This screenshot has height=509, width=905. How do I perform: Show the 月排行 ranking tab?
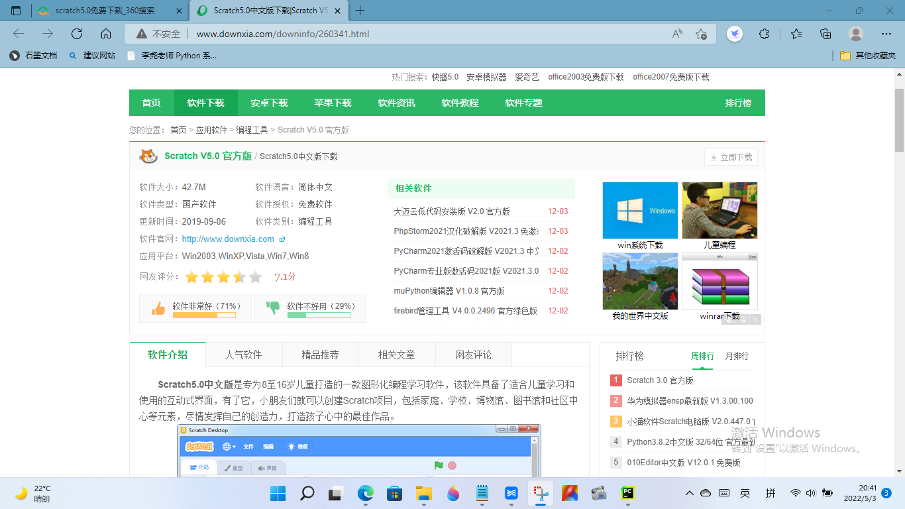click(737, 356)
